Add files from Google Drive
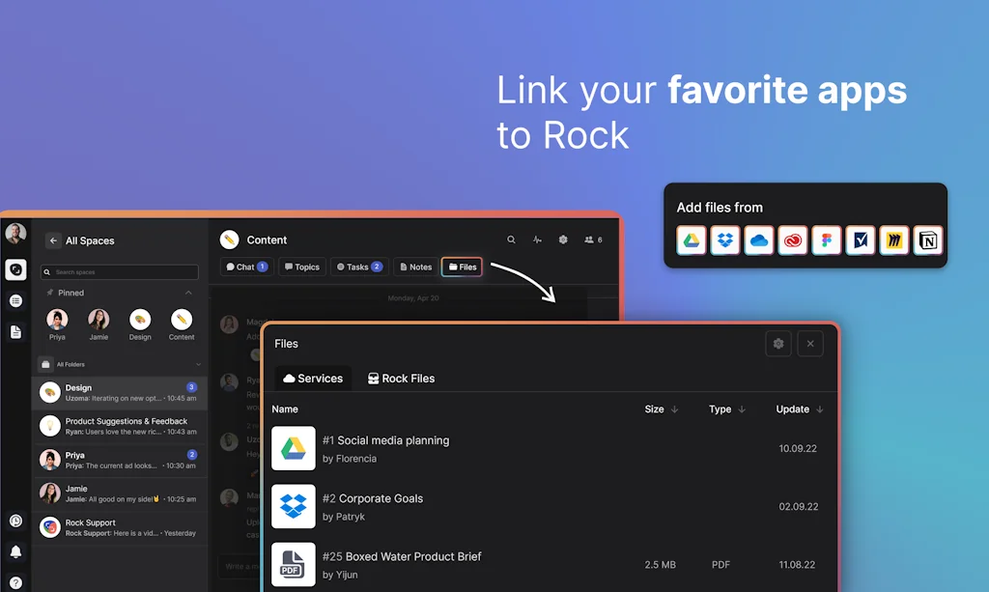 (x=692, y=240)
